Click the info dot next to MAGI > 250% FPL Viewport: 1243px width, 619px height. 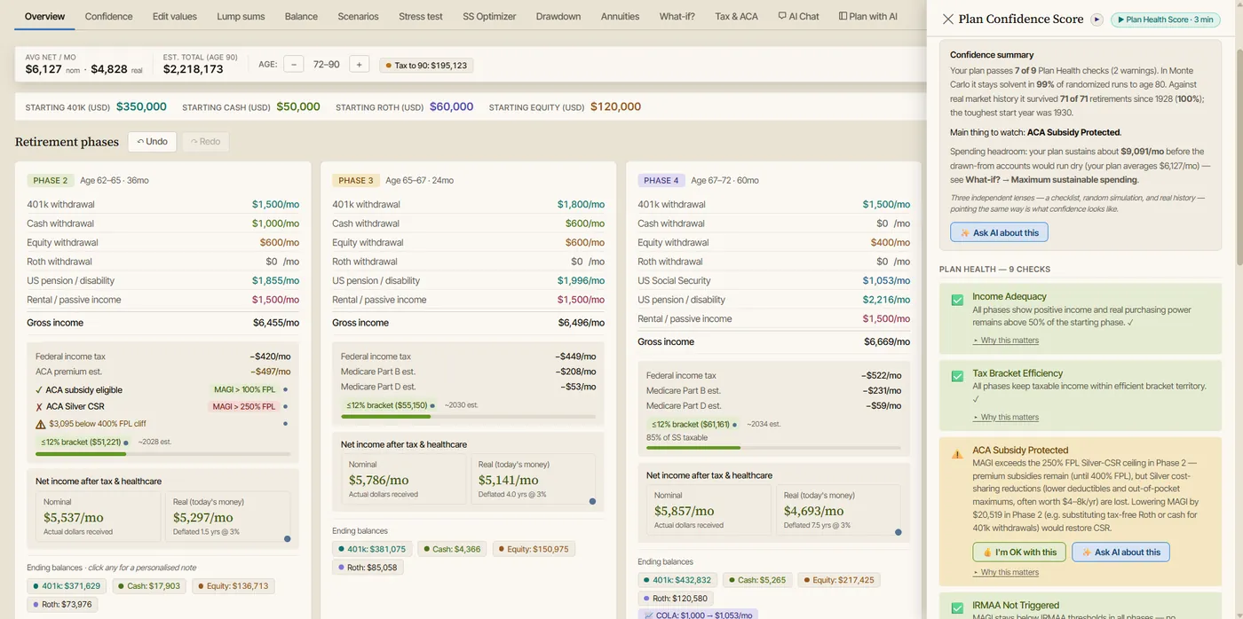coord(285,406)
